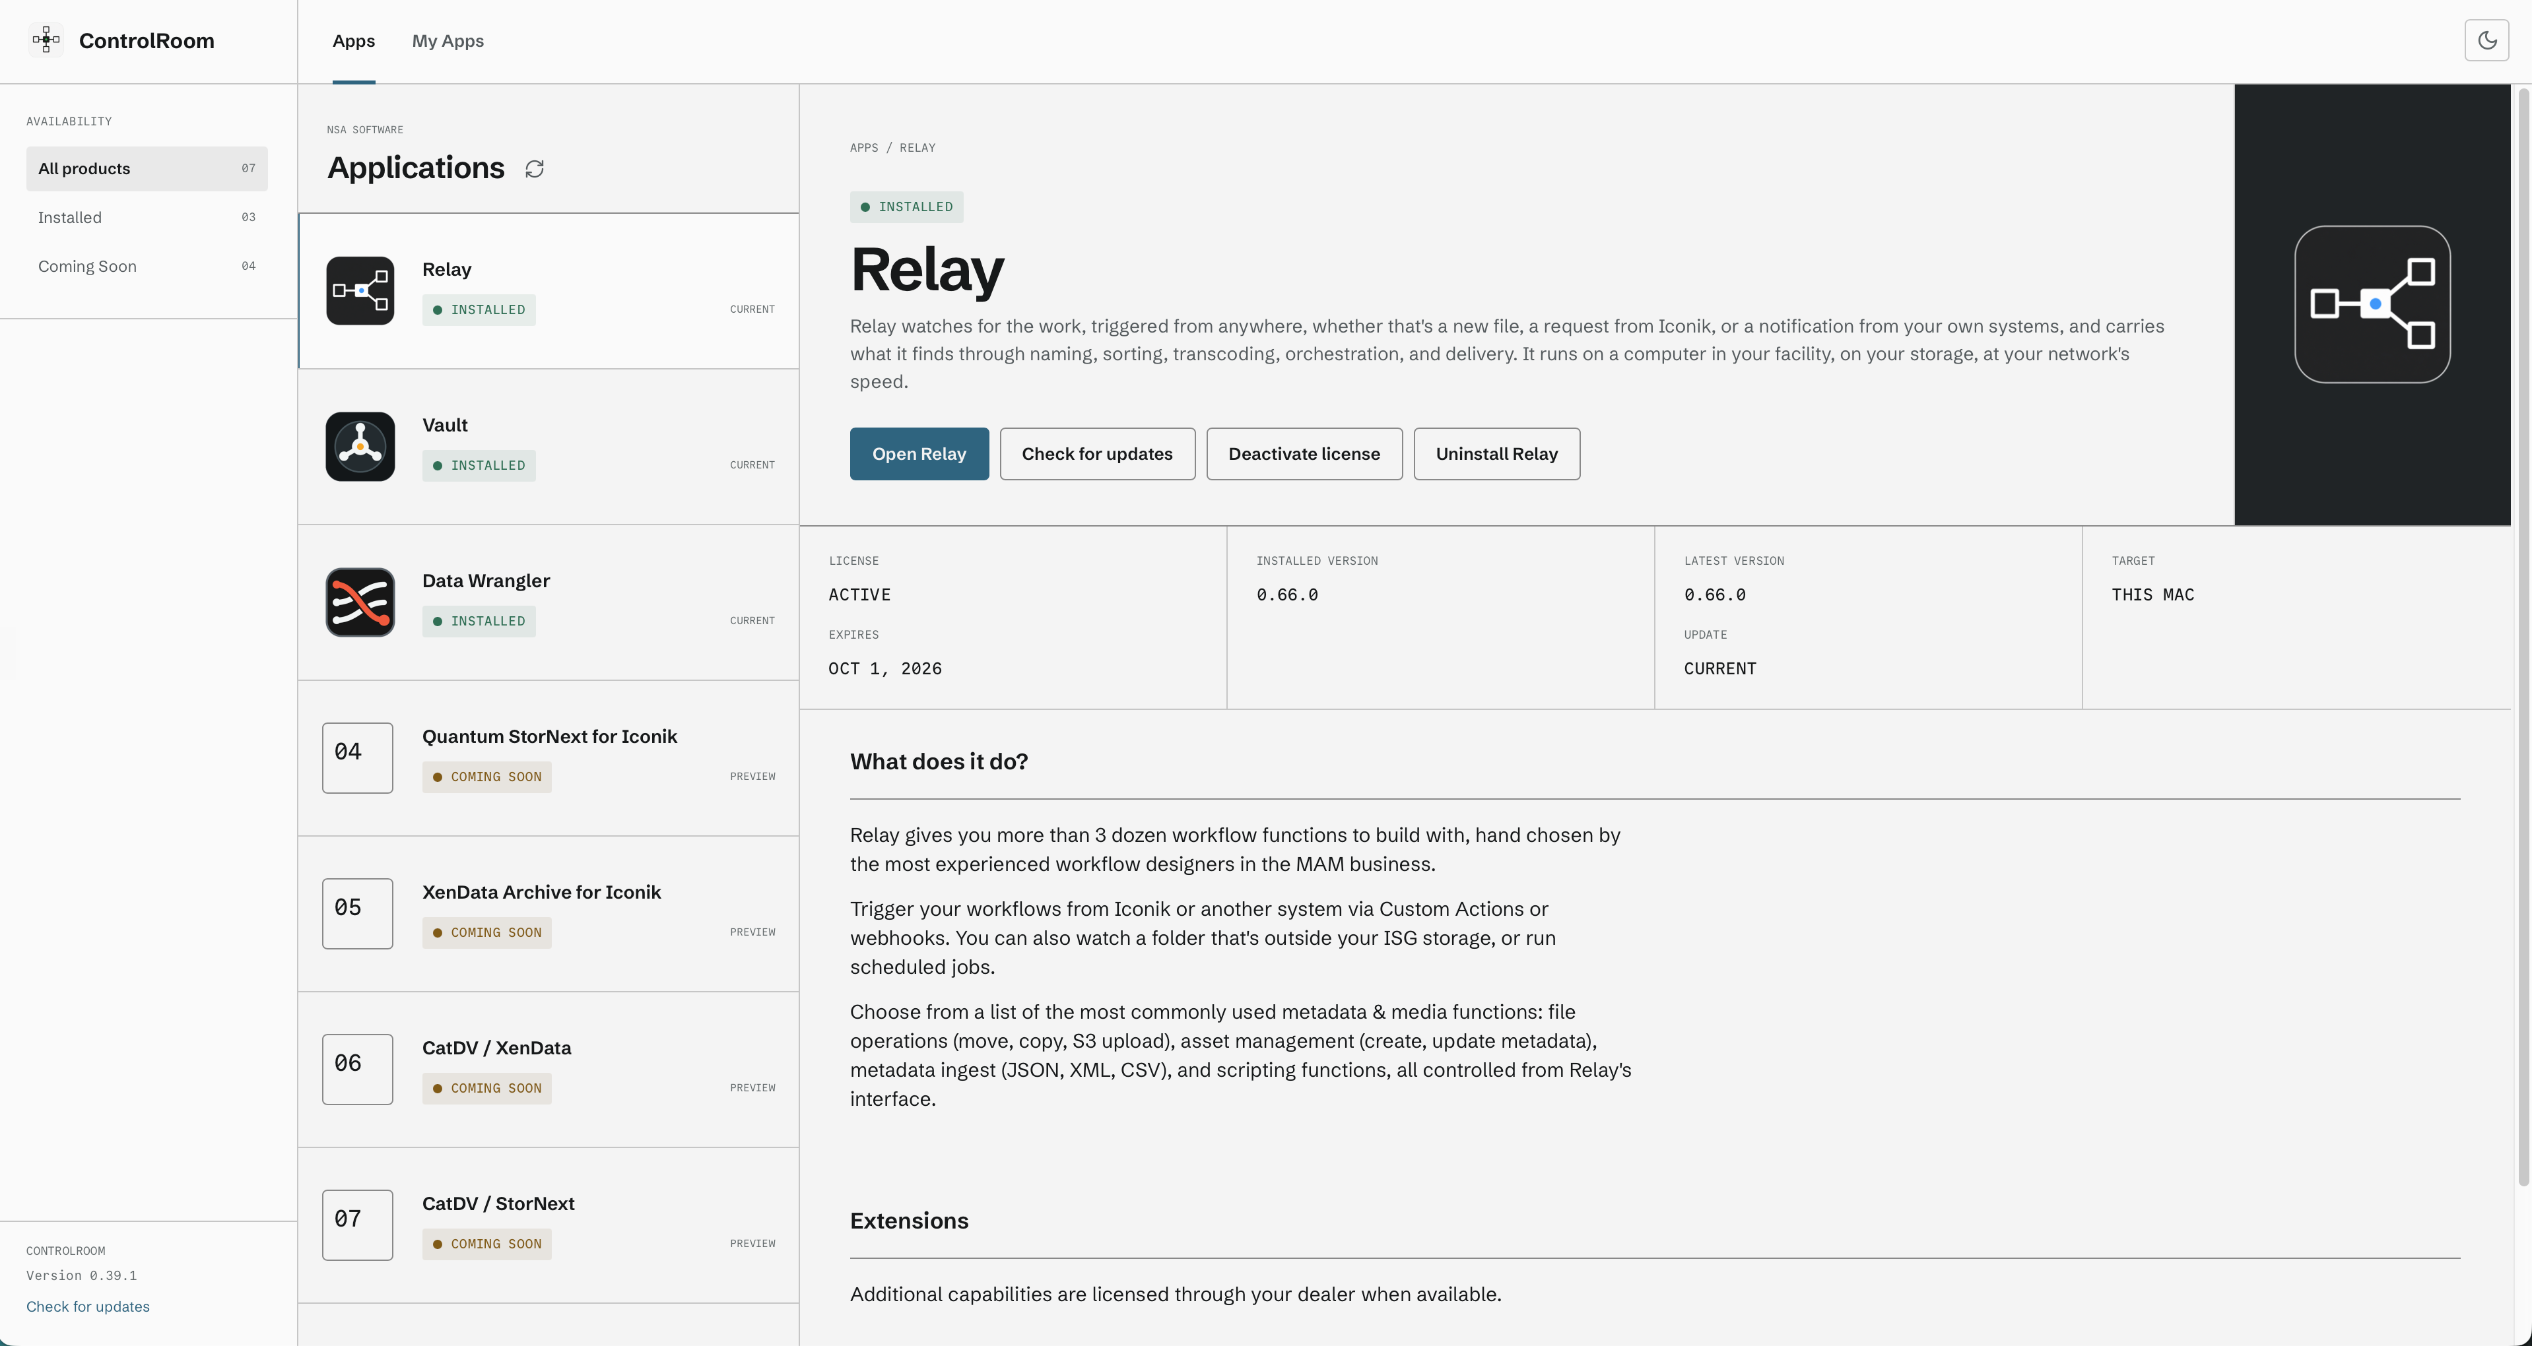Open the 05 XenData Archive placeholder icon
This screenshot has width=2532, height=1346.
point(358,914)
